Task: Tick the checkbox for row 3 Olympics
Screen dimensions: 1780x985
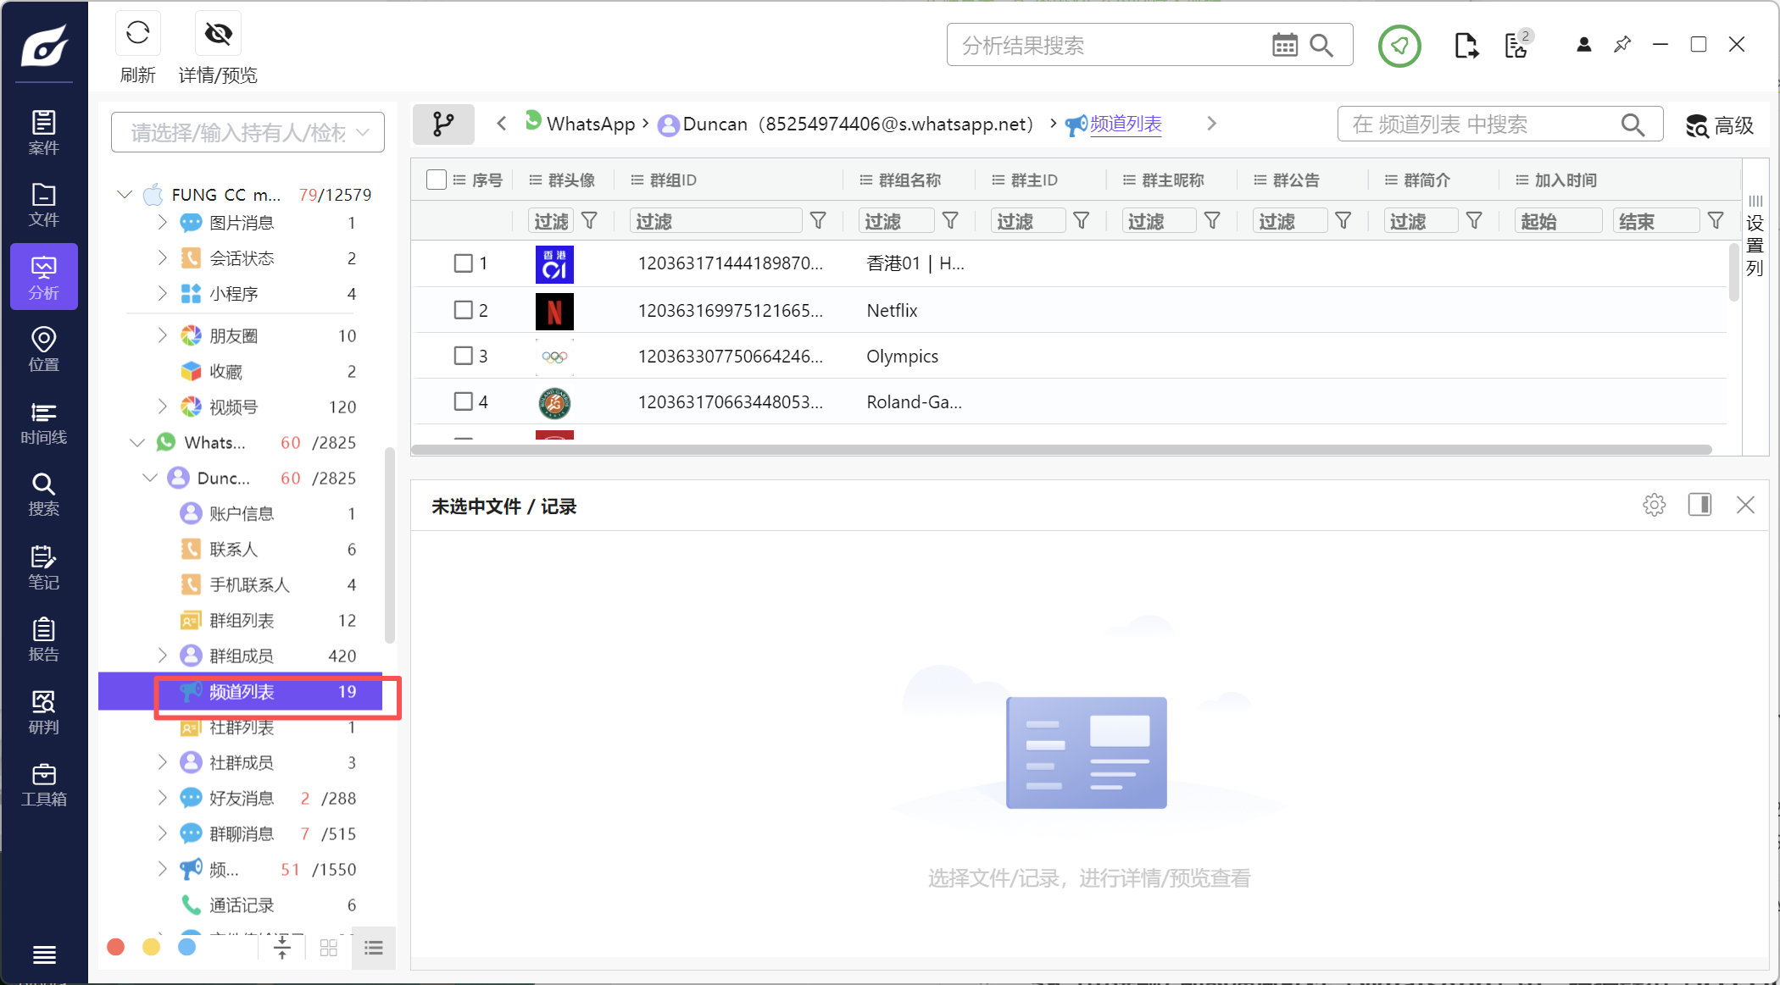Action: point(463,356)
